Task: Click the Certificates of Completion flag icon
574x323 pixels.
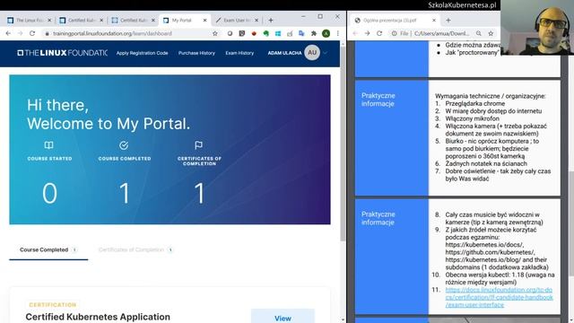Action: pos(199,145)
